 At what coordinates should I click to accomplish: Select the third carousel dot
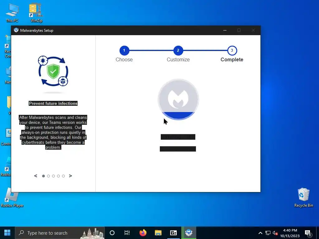(x=53, y=176)
